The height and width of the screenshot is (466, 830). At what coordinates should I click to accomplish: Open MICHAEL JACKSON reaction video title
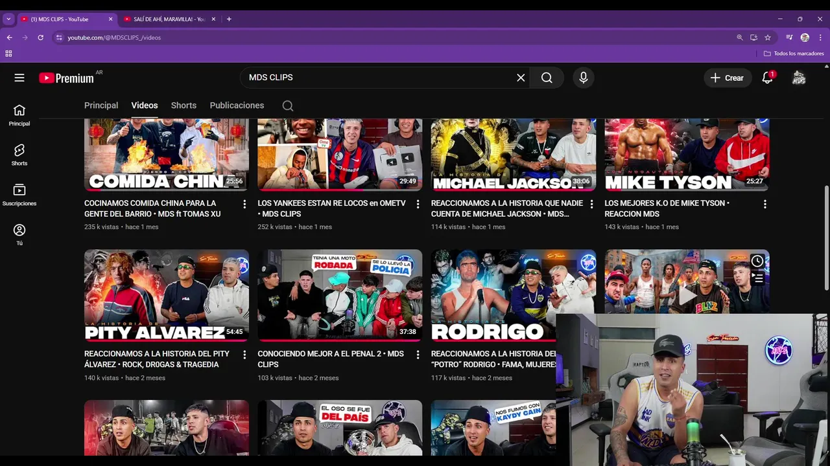point(507,208)
